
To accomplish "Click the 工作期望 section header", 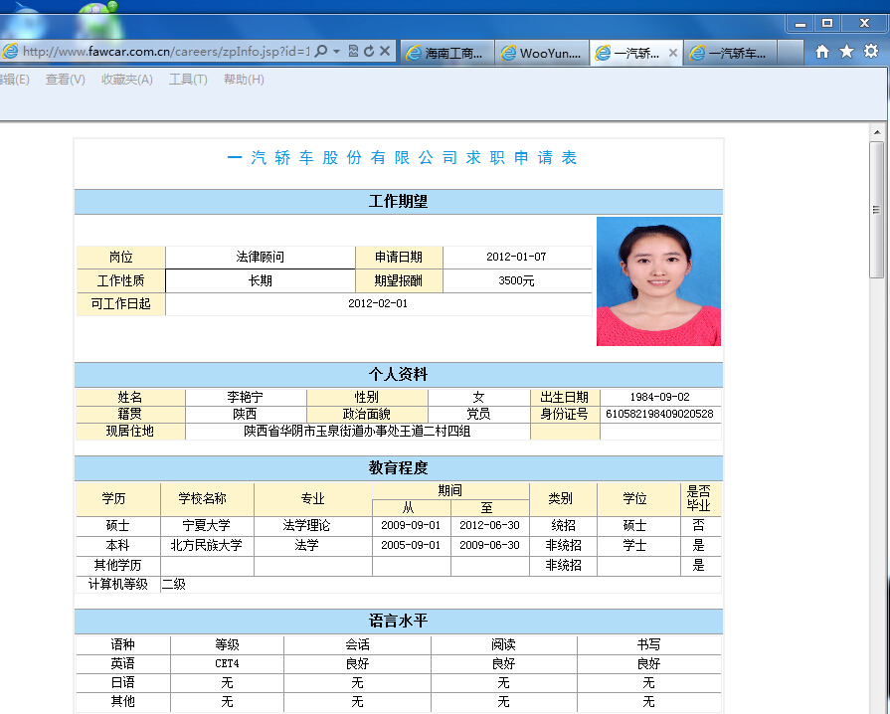I will click(398, 202).
